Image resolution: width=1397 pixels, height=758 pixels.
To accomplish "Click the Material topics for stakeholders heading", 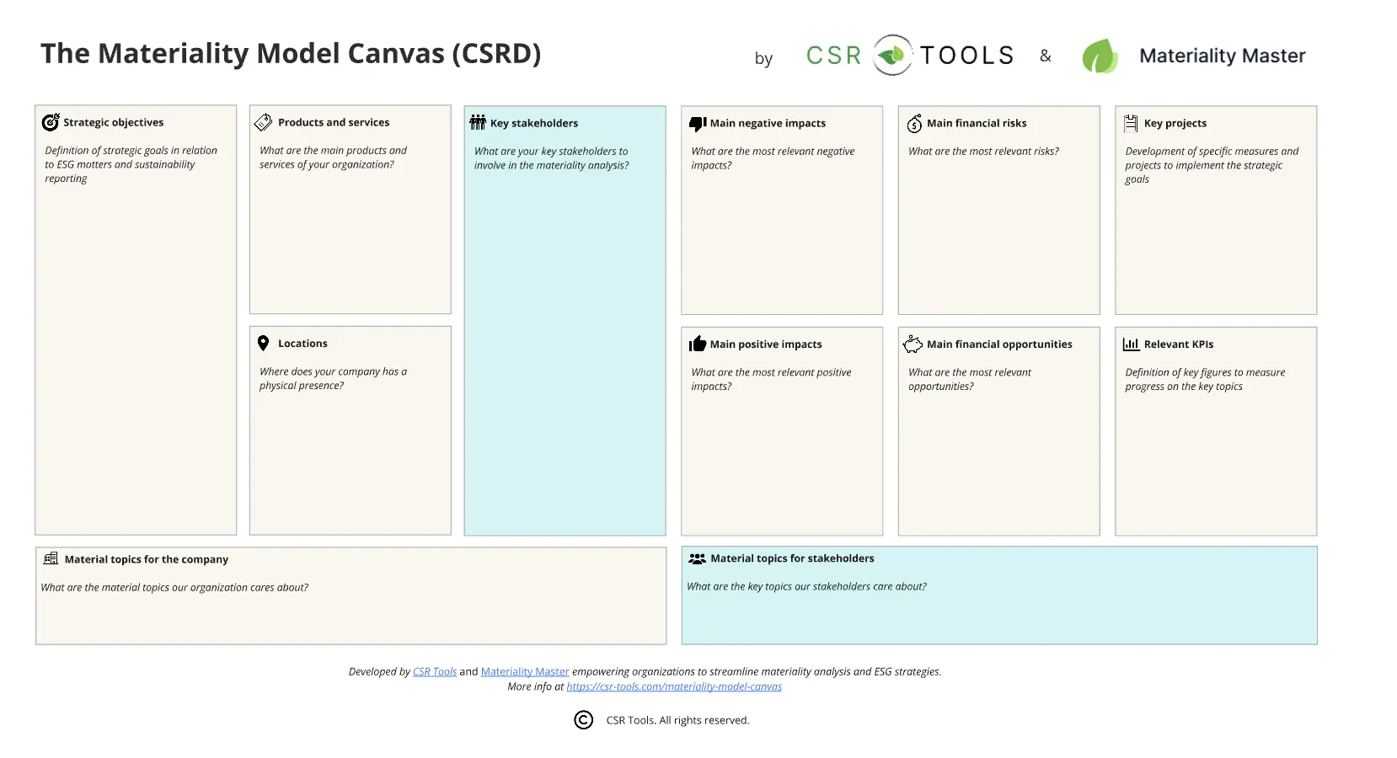I will click(792, 558).
